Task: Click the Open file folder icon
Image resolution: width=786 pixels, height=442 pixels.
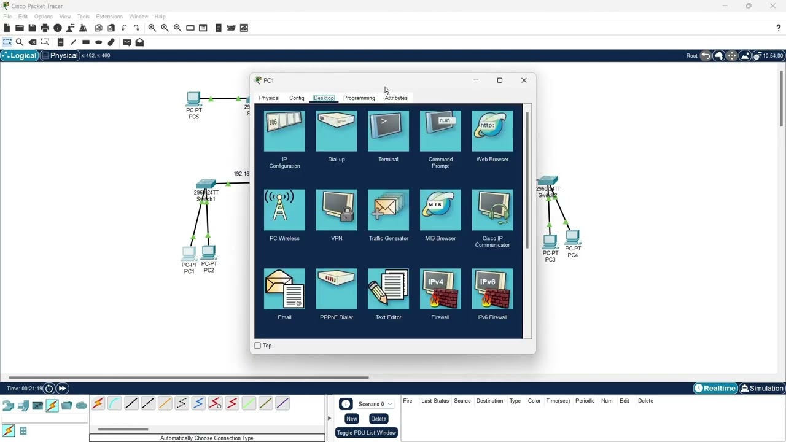Action: click(x=20, y=28)
